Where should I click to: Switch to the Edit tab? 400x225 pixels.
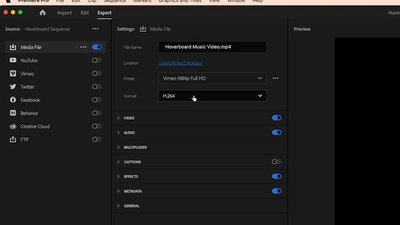click(85, 12)
